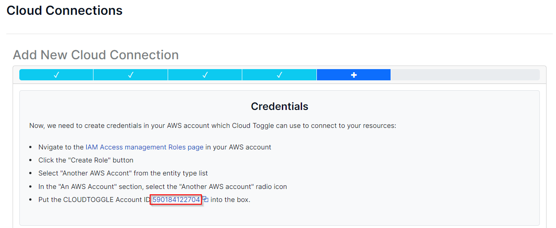Click the 'Click the "Create Role" button' instruction
Image resolution: width=556 pixels, height=228 pixels.
click(x=86, y=160)
